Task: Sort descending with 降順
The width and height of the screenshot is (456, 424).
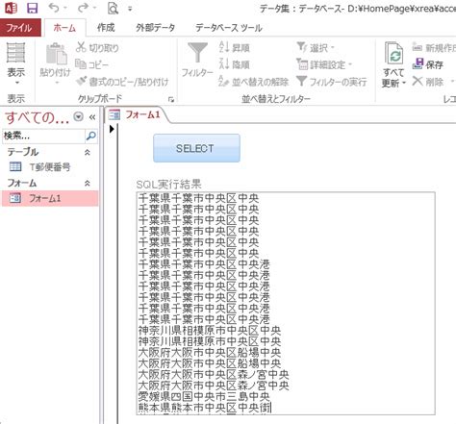Action: (x=234, y=64)
